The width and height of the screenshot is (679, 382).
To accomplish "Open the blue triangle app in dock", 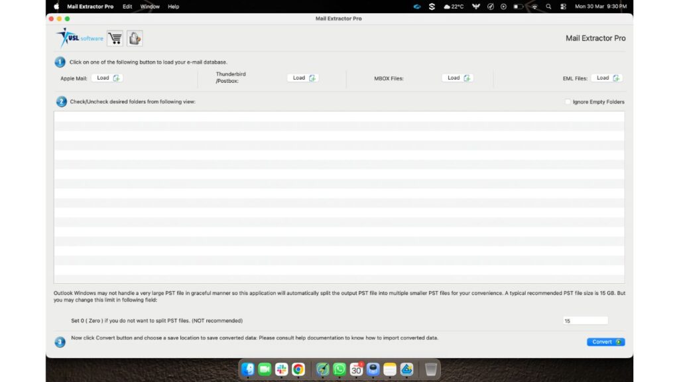I will click(x=406, y=369).
